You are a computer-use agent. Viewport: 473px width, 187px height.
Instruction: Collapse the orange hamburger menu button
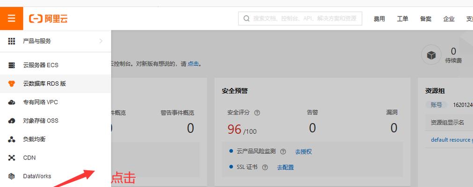tap(12, 18)
